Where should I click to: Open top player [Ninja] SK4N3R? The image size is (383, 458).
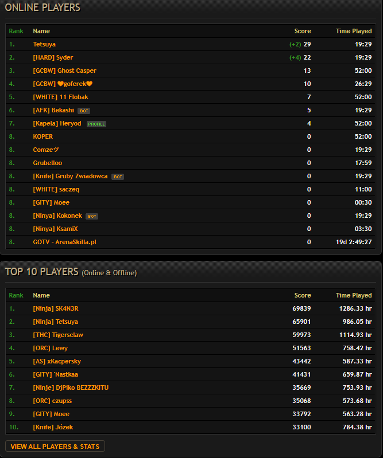[x=56, y=308]
